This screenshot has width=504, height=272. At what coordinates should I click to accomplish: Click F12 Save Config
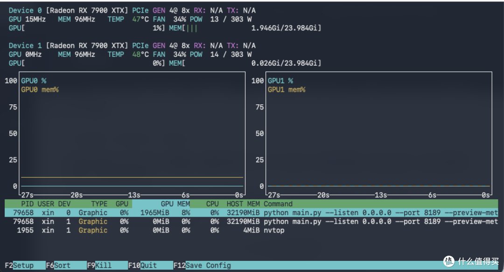(x=202, y=265)
